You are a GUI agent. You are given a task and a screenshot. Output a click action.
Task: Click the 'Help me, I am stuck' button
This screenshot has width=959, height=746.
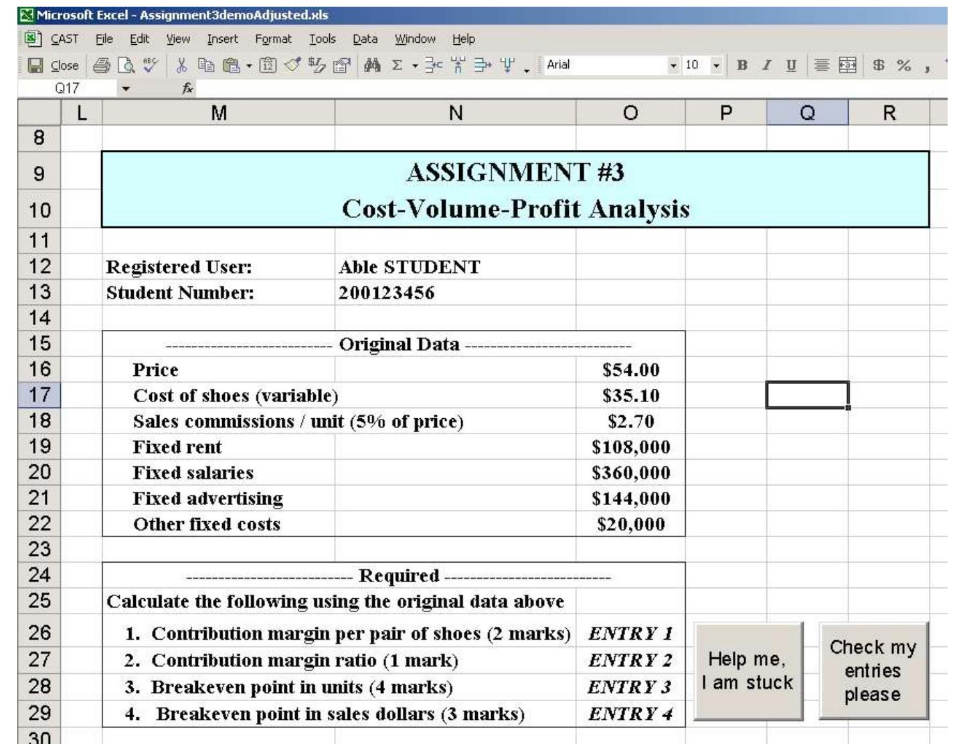pos(748,671)
